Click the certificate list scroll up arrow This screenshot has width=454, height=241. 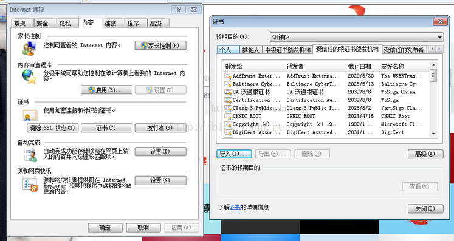click(x=433, y=65)
